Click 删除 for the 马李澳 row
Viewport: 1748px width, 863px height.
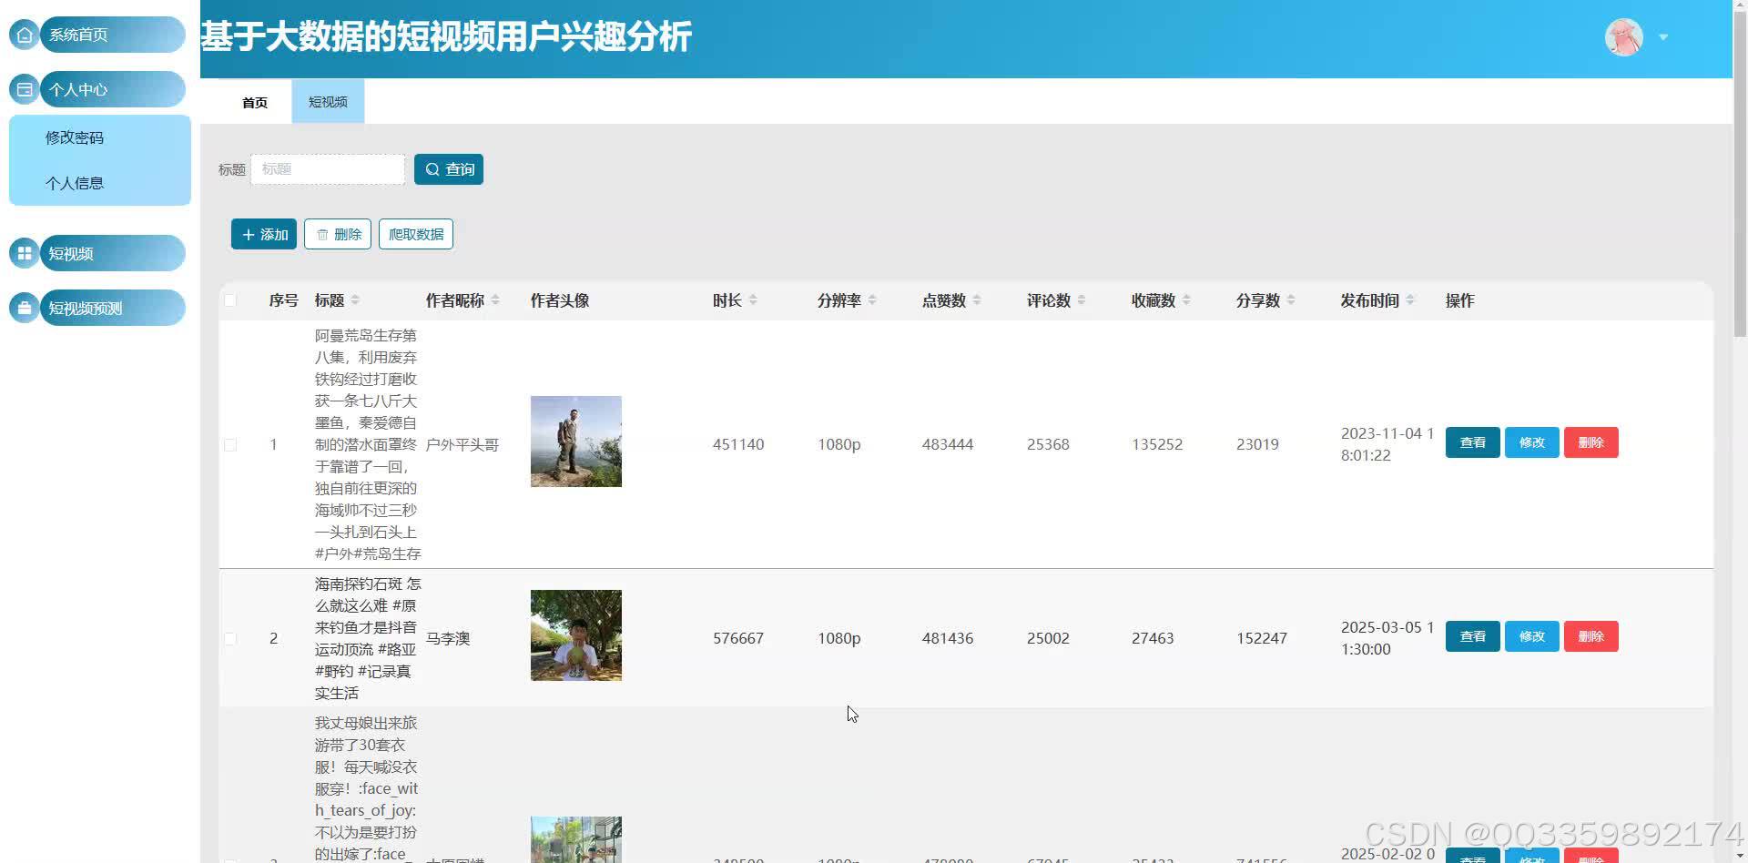click(1591, 636)
